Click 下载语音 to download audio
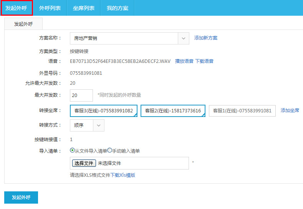Image resolution: width=303 pixels, height=209 pixels. [204, 61]
